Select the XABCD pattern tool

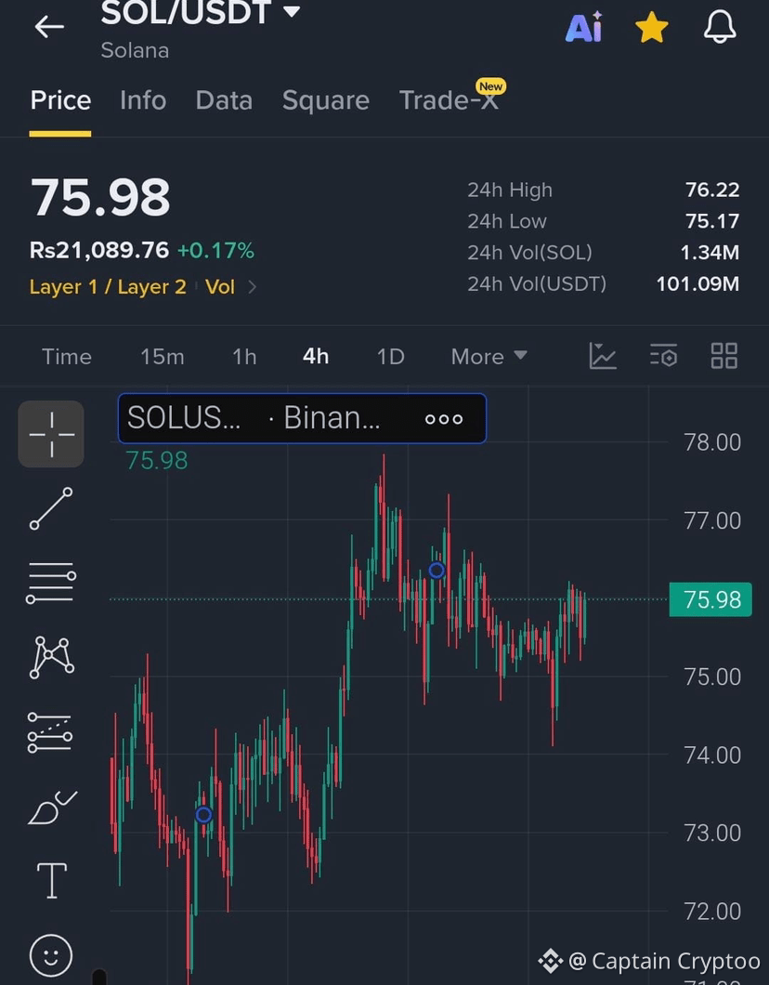51,658
